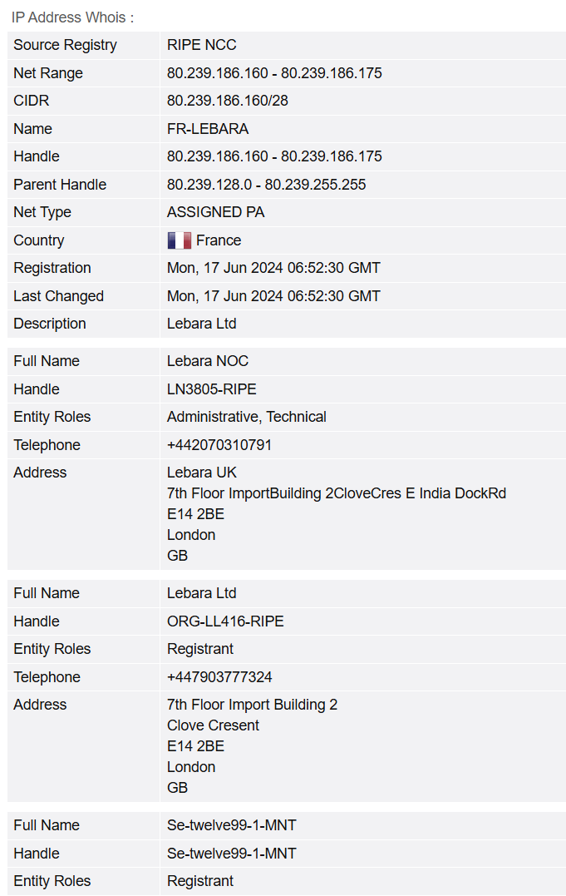Select the Description row's Lebara Ltd value
566x896 pixels.
coord(201,324)
